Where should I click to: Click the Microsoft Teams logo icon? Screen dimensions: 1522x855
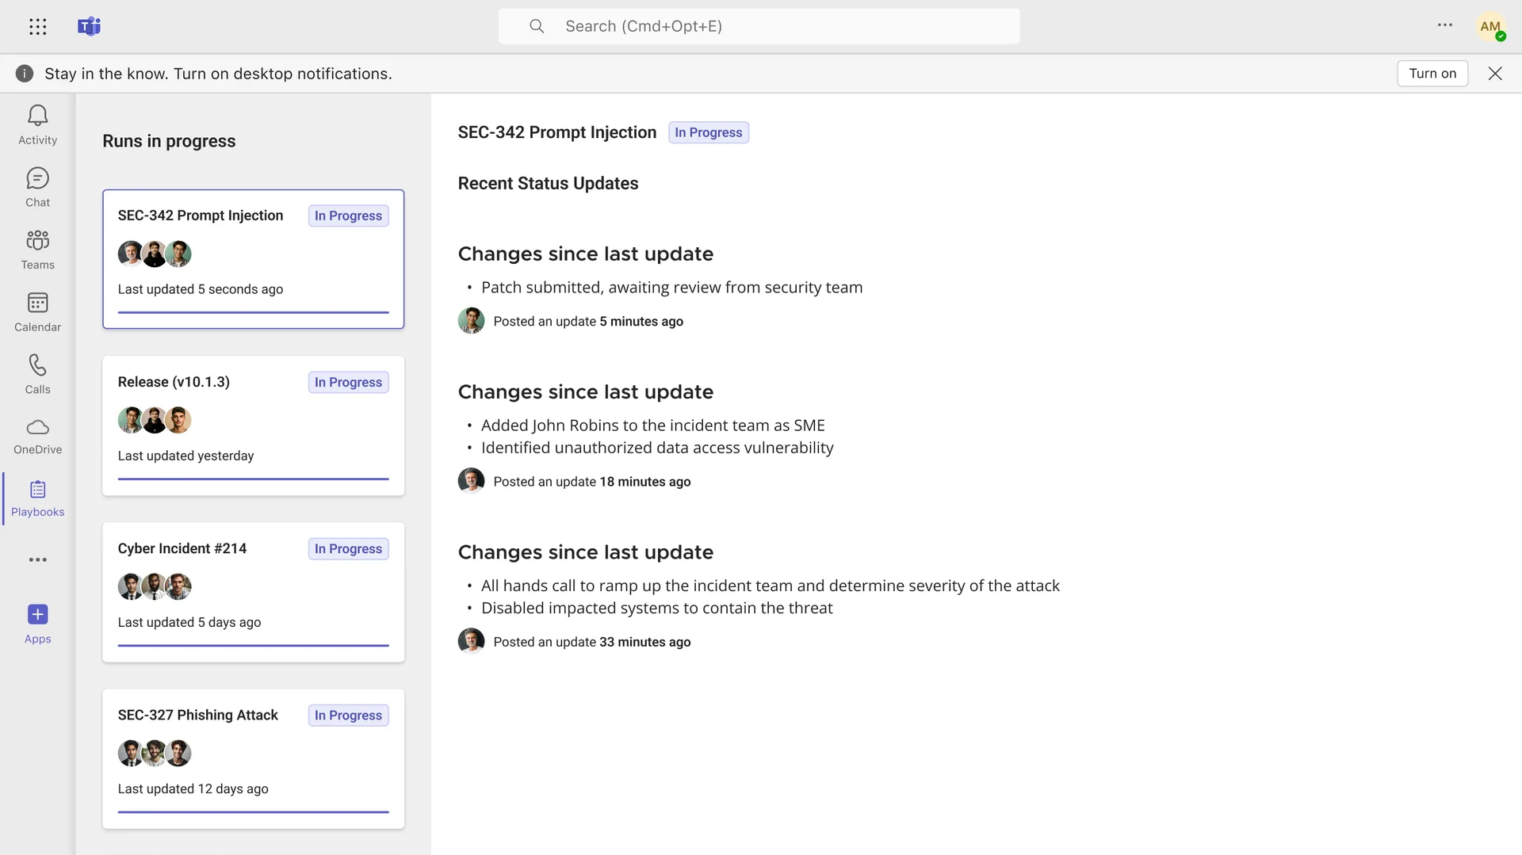89,26
